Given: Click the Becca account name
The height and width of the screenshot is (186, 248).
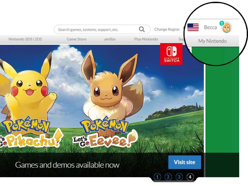Looking at the screenshot, I should [210, 28].
